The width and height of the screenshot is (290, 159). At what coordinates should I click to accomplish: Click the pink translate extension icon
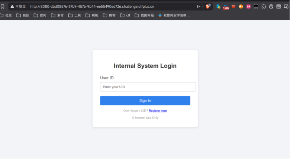pos(248,6)
